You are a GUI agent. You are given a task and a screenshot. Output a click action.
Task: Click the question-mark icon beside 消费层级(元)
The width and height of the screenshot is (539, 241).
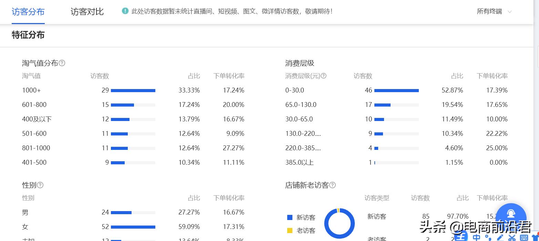324,76
